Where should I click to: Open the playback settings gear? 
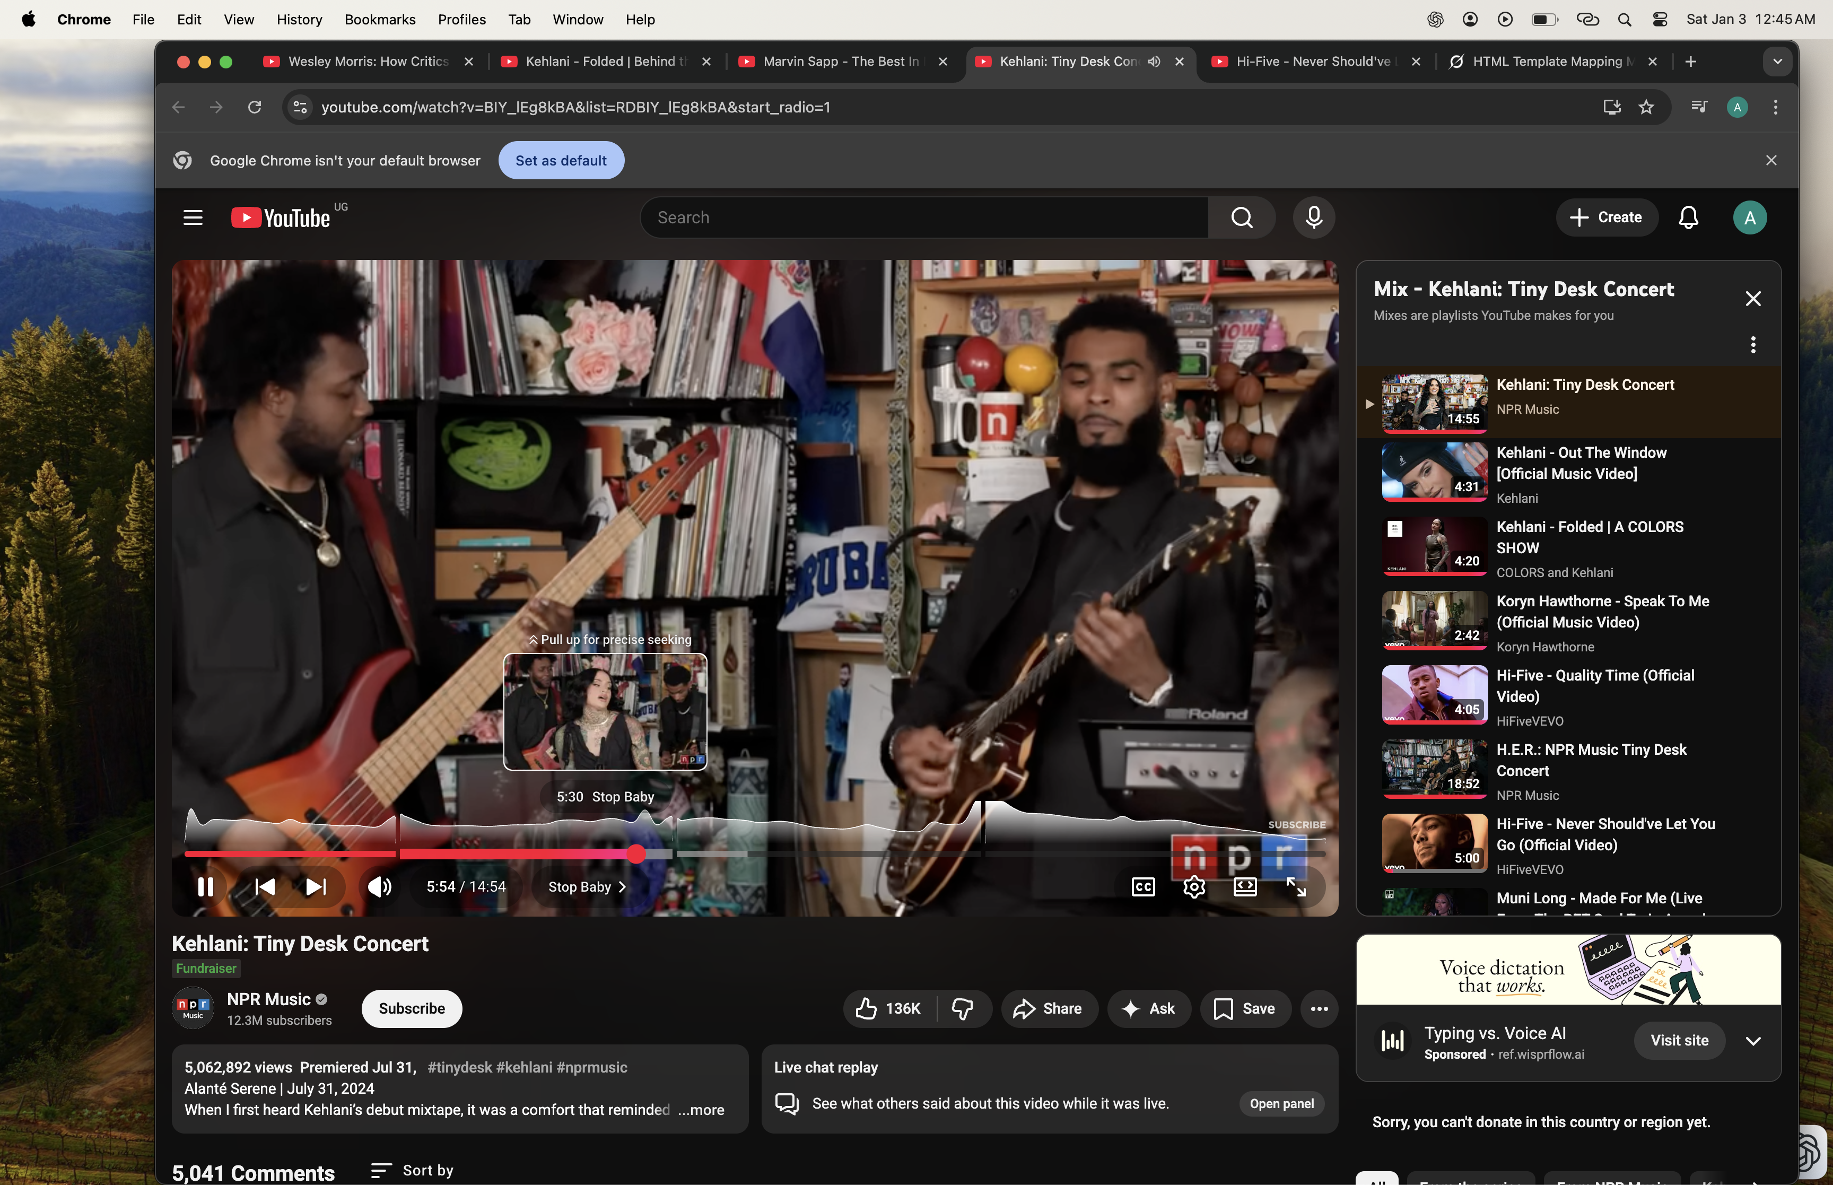[1193, 886]
